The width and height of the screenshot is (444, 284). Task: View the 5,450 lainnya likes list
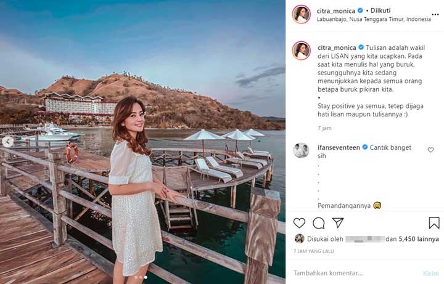pyautogui.click(x=418, y=239)
